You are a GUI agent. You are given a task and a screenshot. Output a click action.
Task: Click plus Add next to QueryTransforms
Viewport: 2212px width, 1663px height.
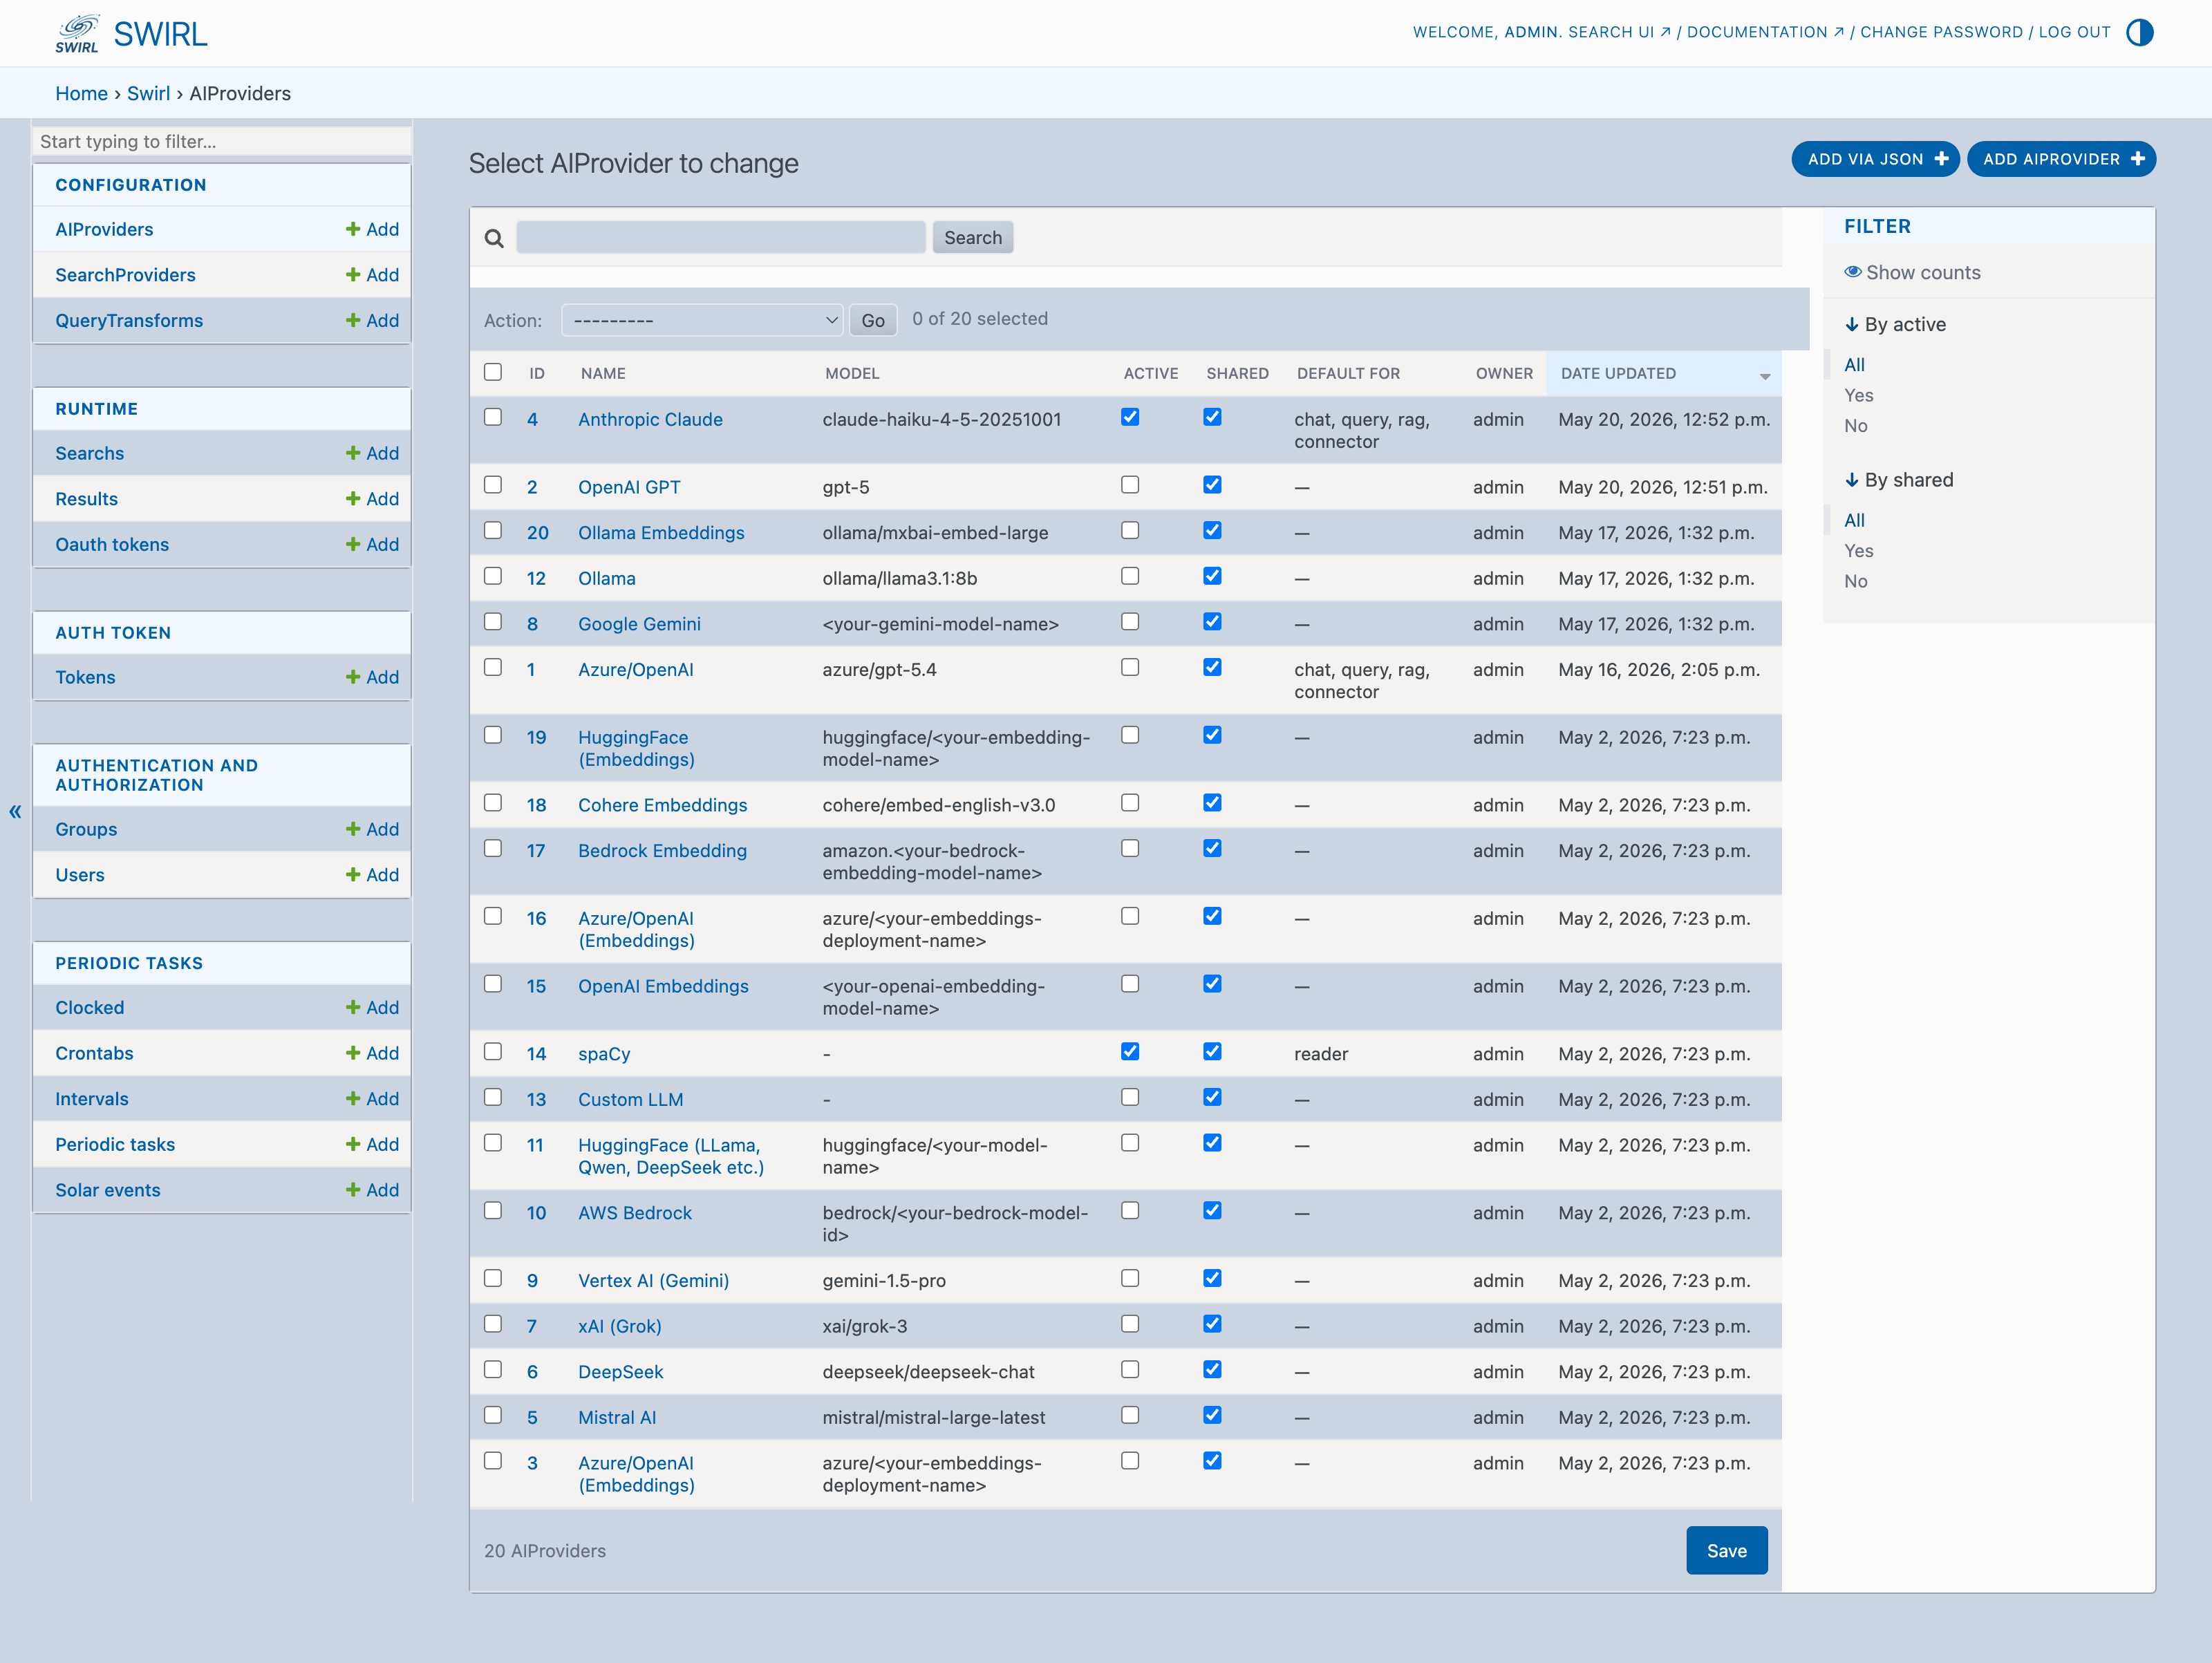(372, 320)
